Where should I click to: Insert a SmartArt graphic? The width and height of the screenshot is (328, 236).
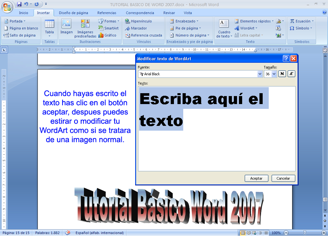tap(108, 28)
